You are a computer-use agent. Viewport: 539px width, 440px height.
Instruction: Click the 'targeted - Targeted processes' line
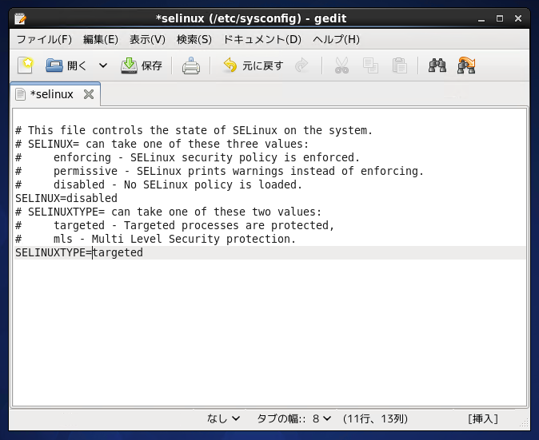[x=175, y=225]
